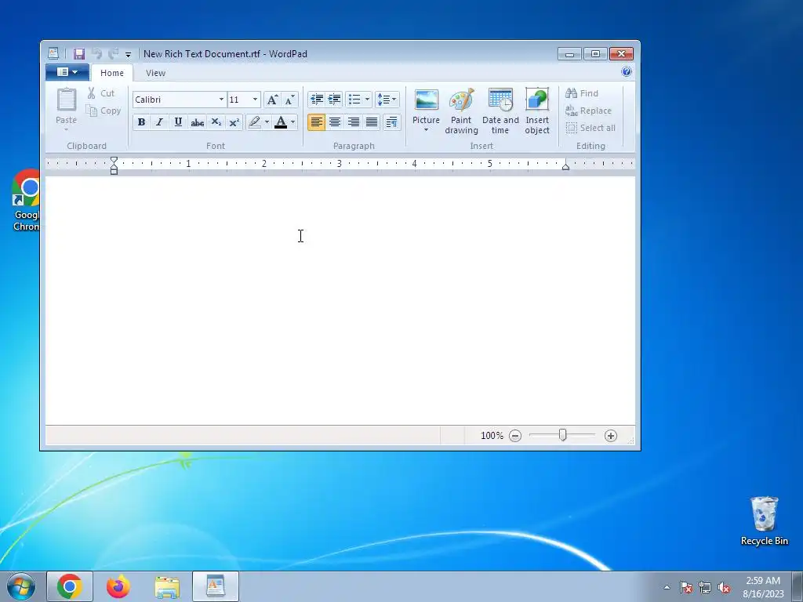Click the zoom slider handle
803x602 pixels.
562,435
